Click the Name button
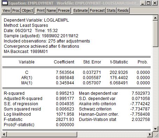Viewport: 159px width, 138px height. [51, 10]
